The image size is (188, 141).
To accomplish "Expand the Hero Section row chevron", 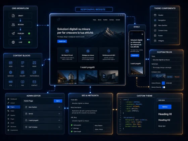I will click(59, 107).
